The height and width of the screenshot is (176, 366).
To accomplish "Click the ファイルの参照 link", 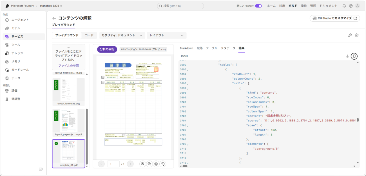I will click(x=68, y=66).
